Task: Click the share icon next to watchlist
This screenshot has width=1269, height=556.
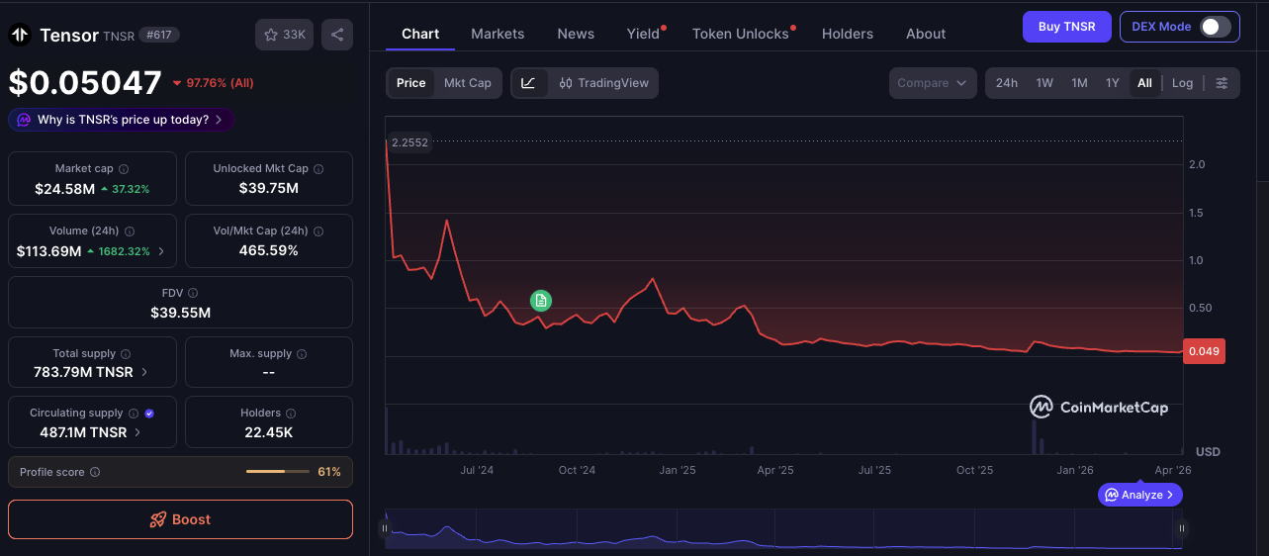Action: point(337,35)
